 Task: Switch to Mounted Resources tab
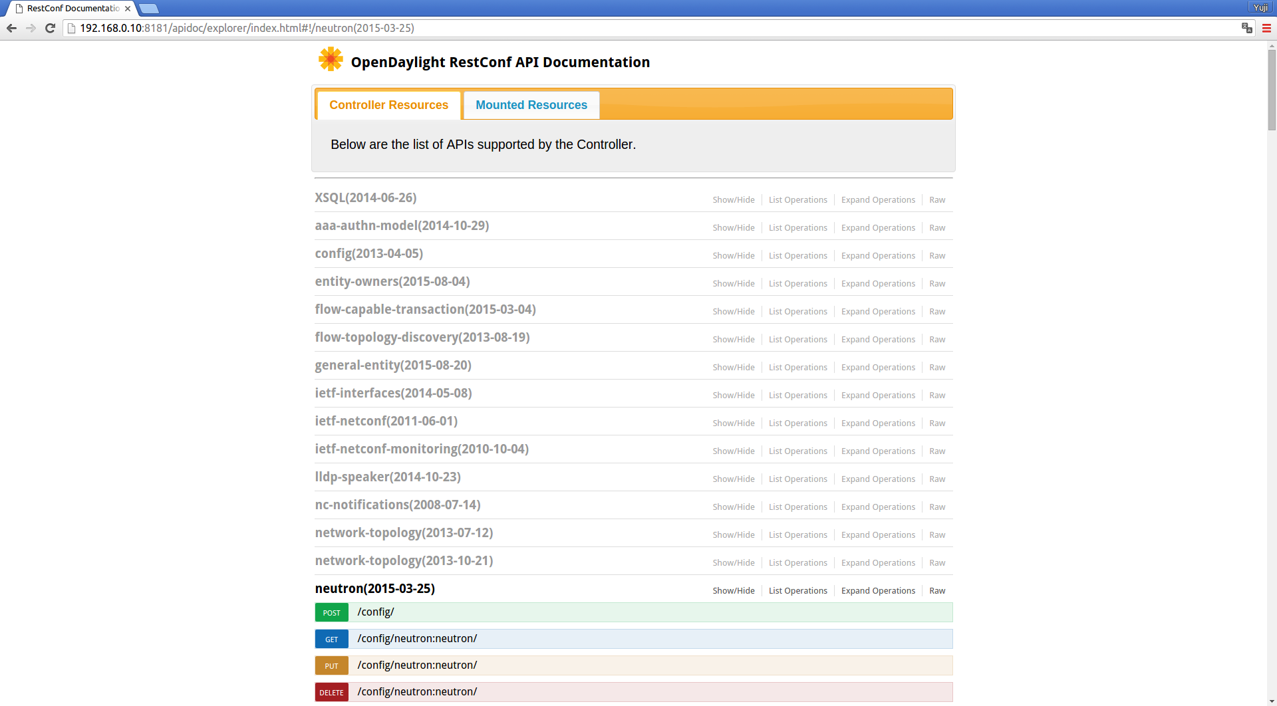[531, 105]
